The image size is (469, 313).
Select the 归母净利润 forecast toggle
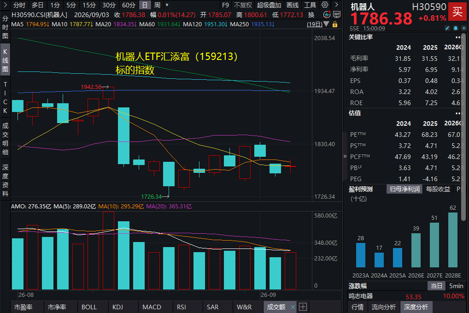(x=405, y=189)
